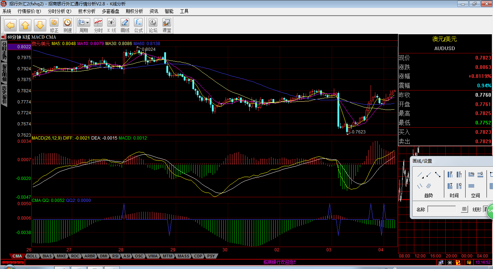
Task: Open the 技术分析 menu
Action: pos(87,11)
